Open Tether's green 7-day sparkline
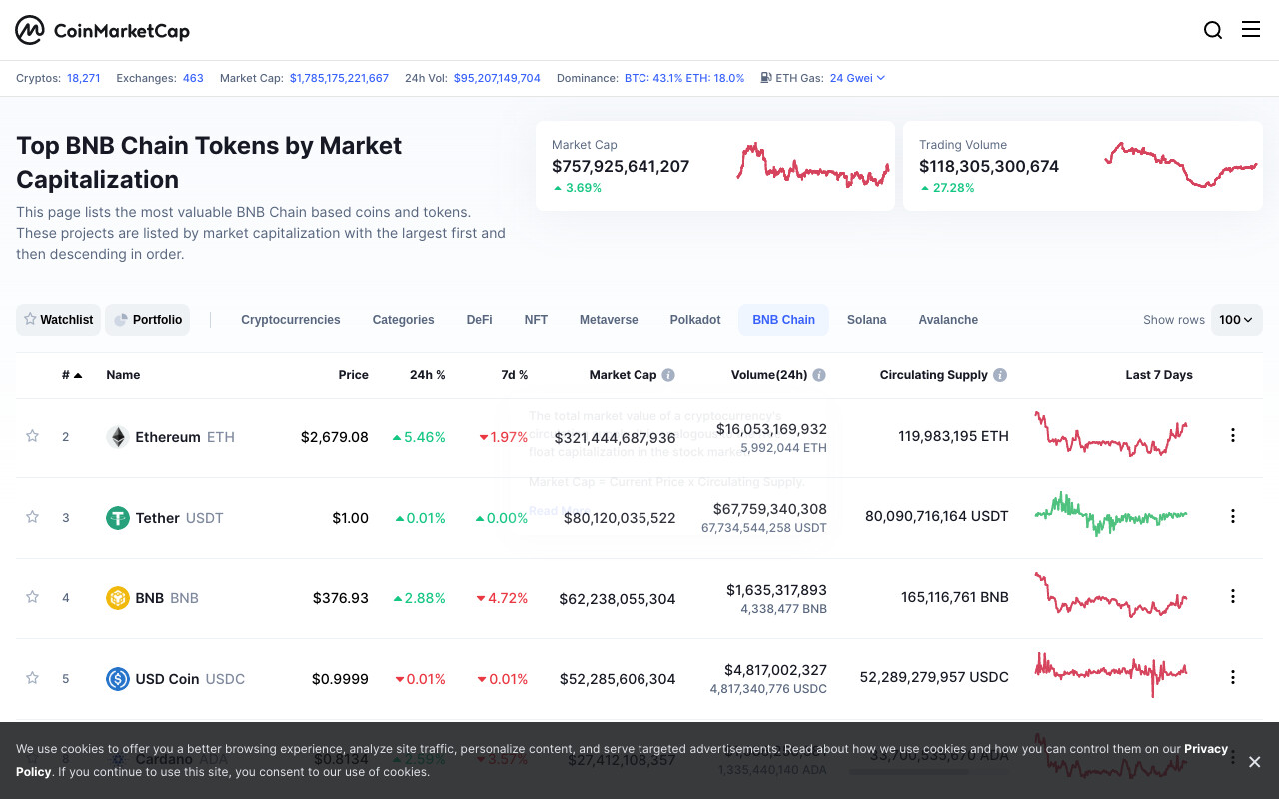This screenshot has width=1279, height=799. pos(1111,514)
